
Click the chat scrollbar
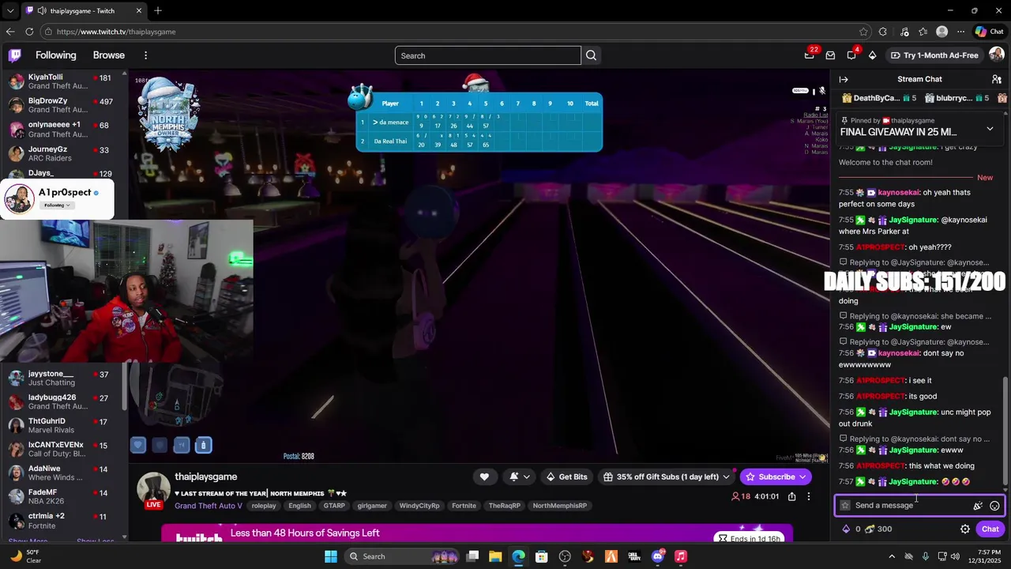(x=1005, y=431)
